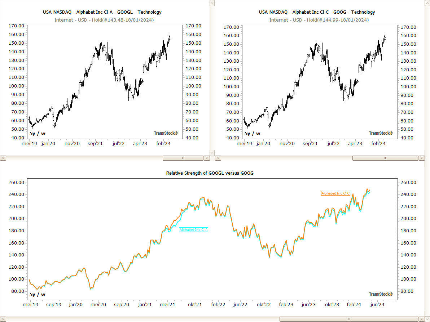This screenshot has width=430, height=322.
Task: Click left scroll arrow under GOOG chart
Action: (x=218, y=158)
